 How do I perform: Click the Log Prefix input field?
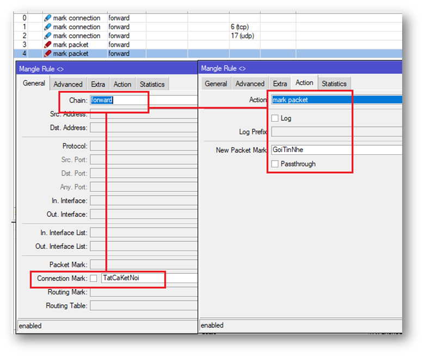[x=337, y=132]
